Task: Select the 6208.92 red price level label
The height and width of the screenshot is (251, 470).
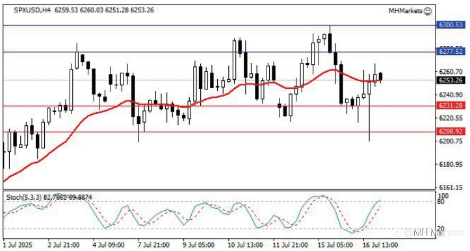Action: point(450,131)
